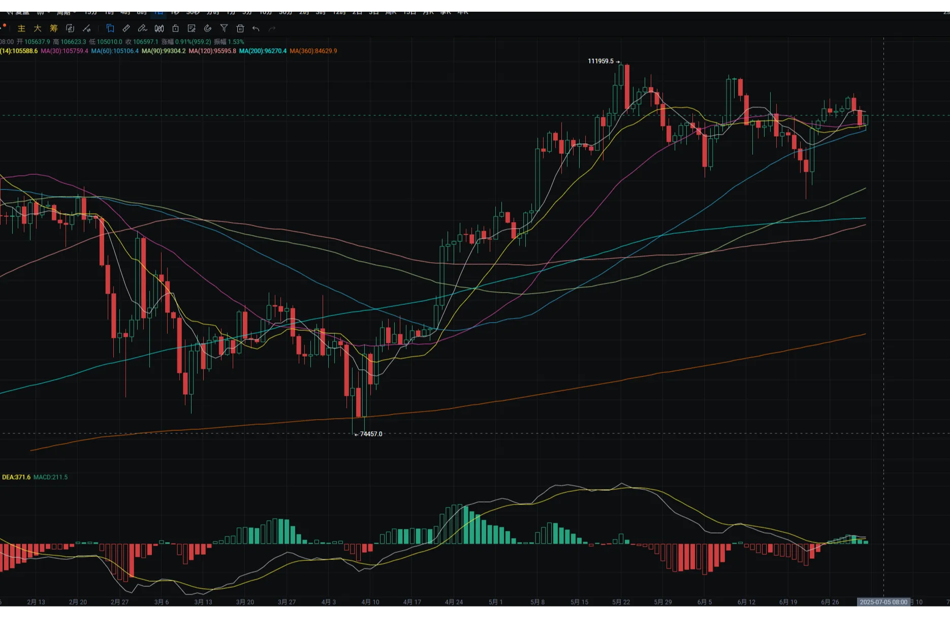The height and width of the screenshot is (633, 950).
Task: Click the MA(60):105106.4 indicator label
Action: click(115, 51)
